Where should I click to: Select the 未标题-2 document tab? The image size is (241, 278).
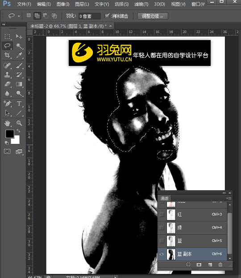pyautogui.click(x=68, y=26)
